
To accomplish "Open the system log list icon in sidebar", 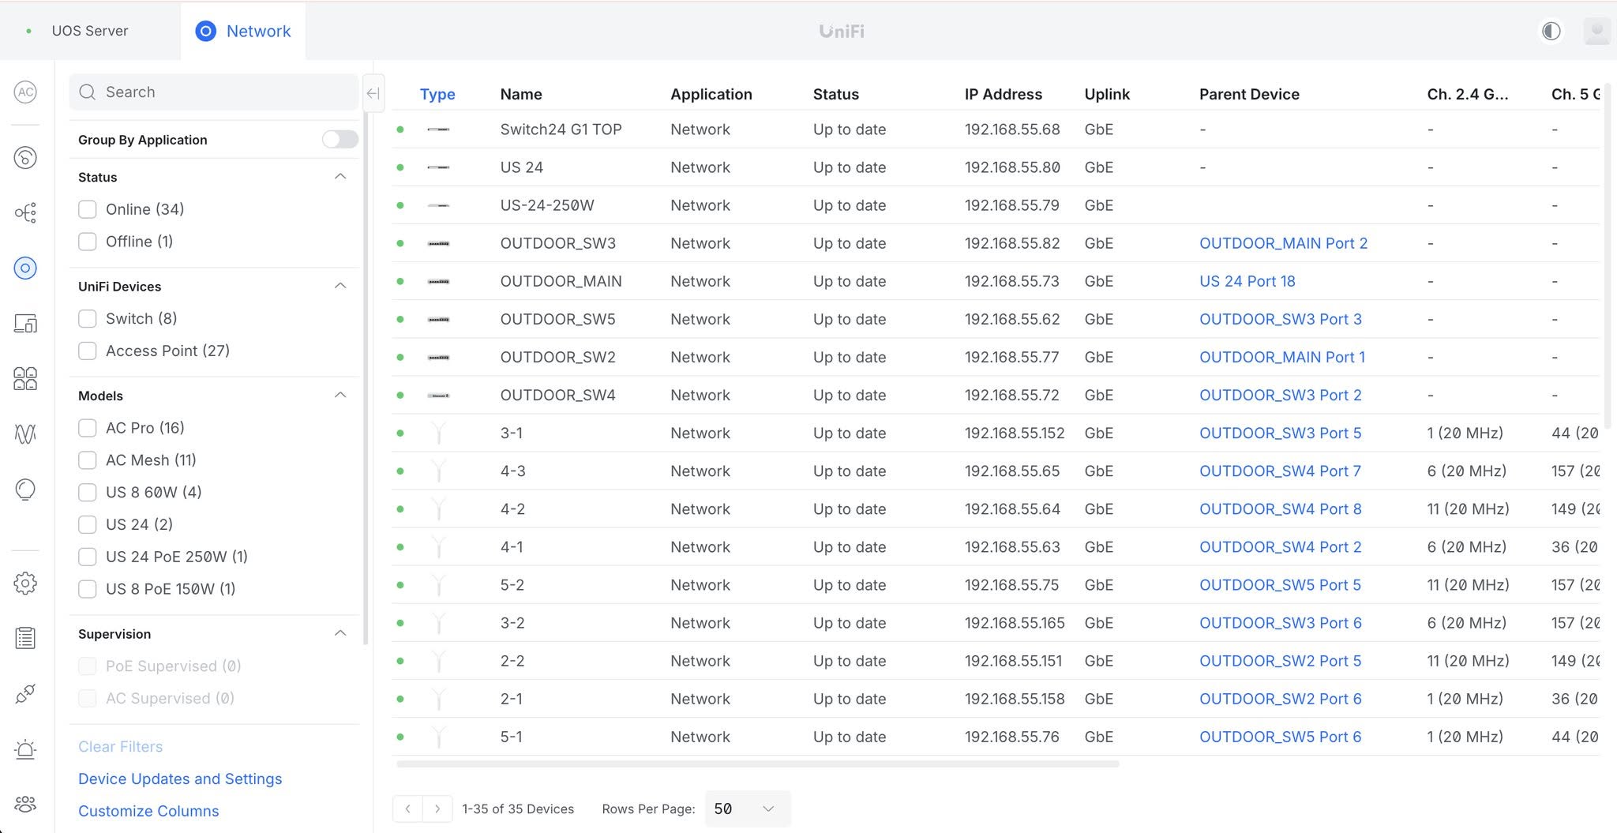I will 25,638.
